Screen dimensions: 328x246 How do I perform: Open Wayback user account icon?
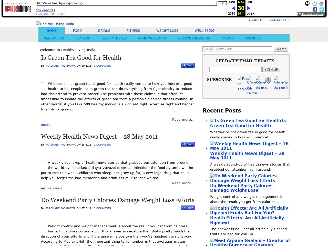pyautogui.click(x=307, y=4)
